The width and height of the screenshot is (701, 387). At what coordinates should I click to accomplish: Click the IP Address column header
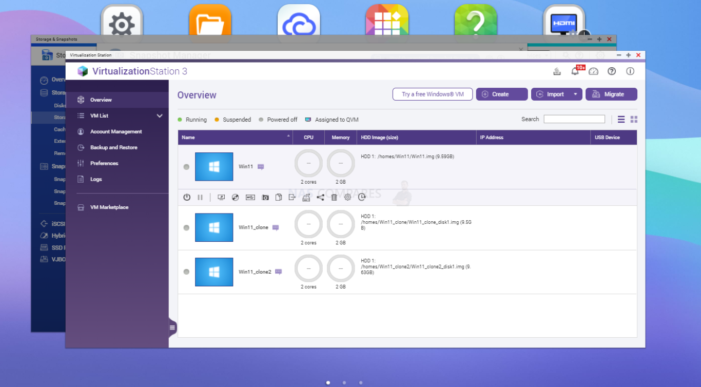pos(534,138)
